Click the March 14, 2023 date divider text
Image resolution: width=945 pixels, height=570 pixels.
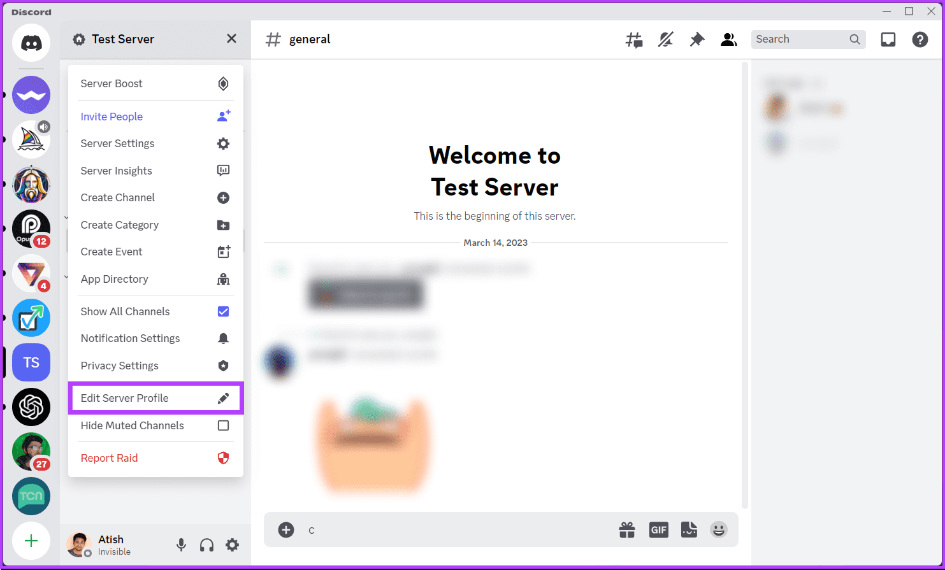tap(496, 243)
